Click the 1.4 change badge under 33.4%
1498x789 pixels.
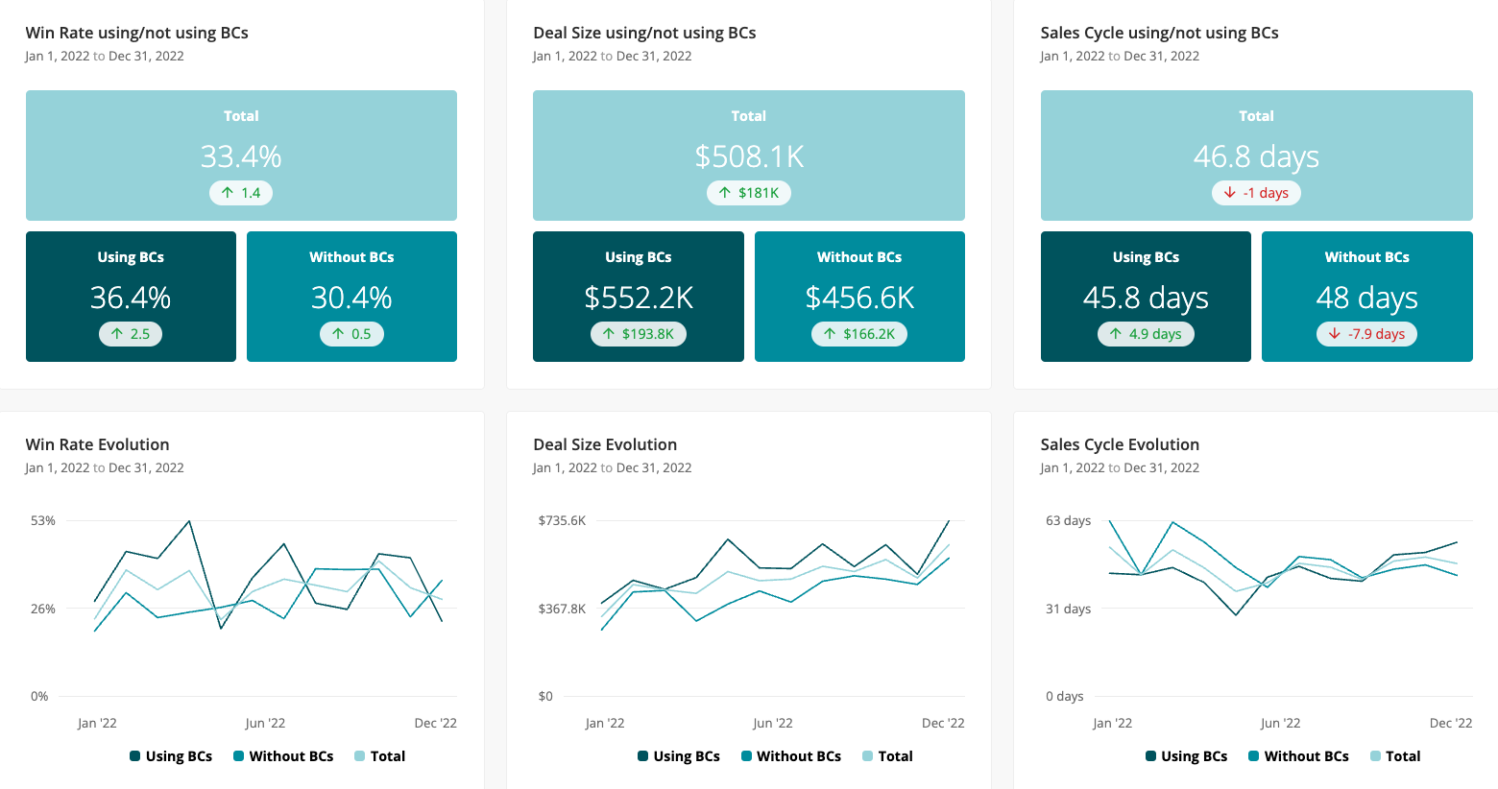pyautogui.click(x=241, y=193)
